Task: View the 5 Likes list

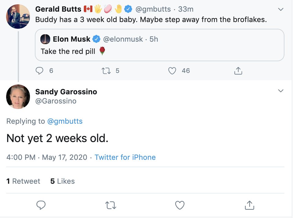Action: (x=62, y=181)
